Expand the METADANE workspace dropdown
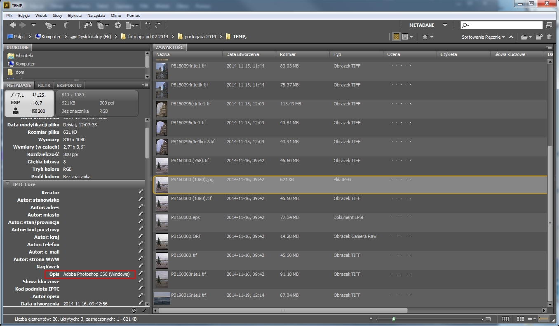This screenshot has height=326, width=559. pos(445,26)
